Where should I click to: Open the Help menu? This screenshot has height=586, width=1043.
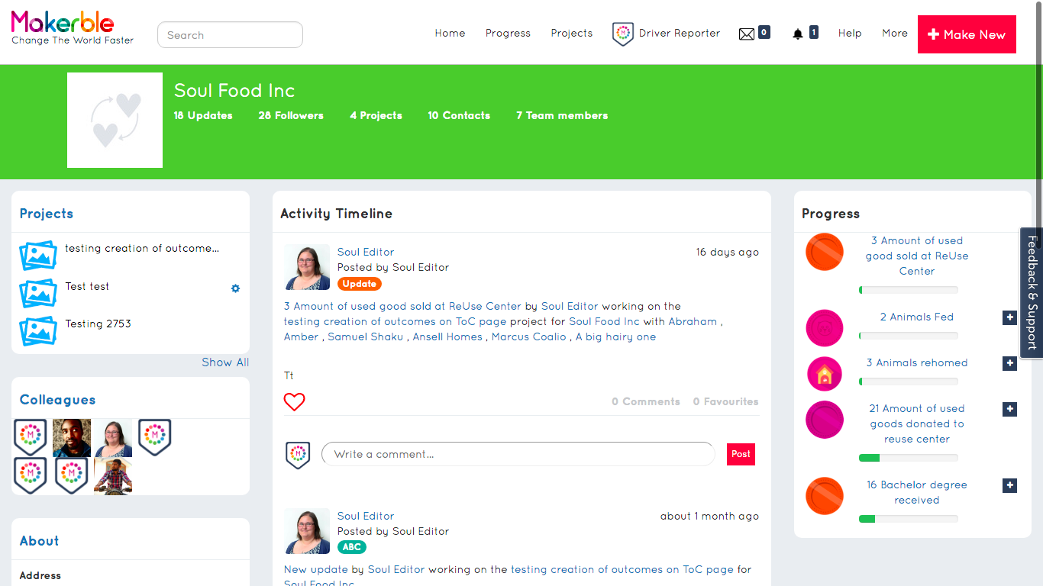click(850, 34)
